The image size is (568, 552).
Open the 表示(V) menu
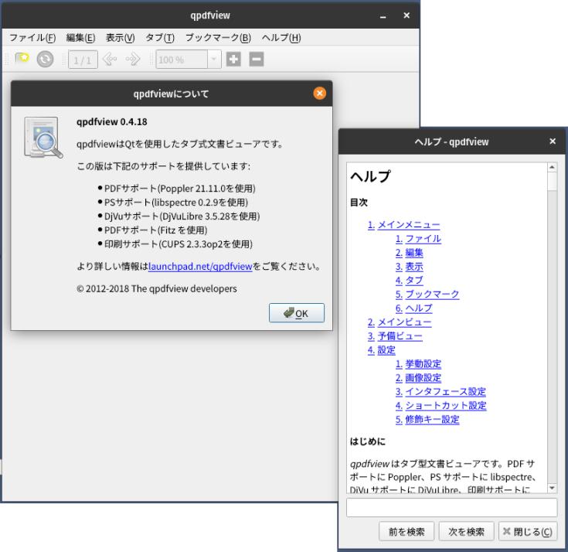click(121, 38)
